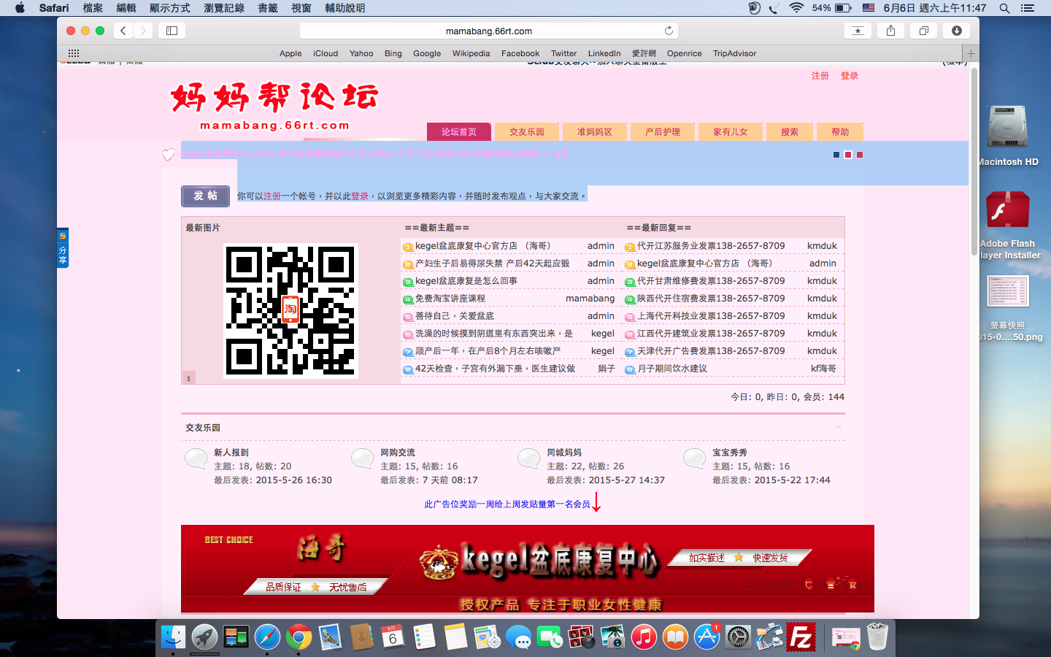Viewport: 1051px width, 657px height.
Task: Click the QR code image
Action: [x=290, y=311]
